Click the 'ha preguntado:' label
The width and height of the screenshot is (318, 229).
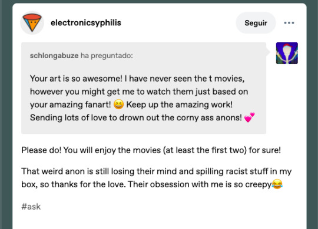click(x=107, y=55)
